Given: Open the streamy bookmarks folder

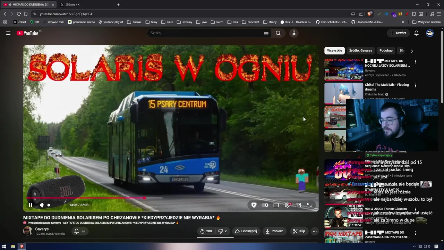Looking at the screenshot, I should [184, 22].
